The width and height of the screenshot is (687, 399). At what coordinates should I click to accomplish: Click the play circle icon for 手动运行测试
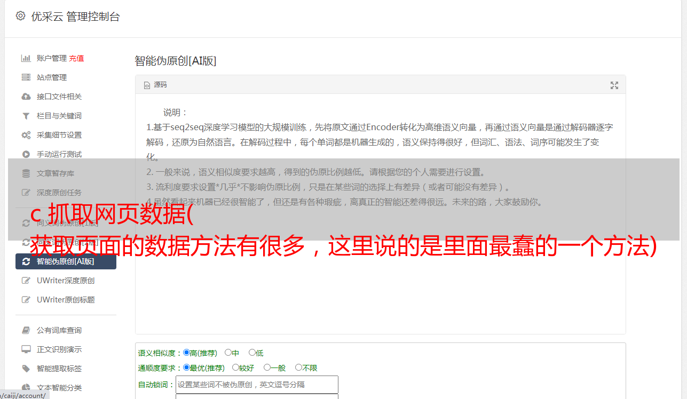tap(26, 154)
